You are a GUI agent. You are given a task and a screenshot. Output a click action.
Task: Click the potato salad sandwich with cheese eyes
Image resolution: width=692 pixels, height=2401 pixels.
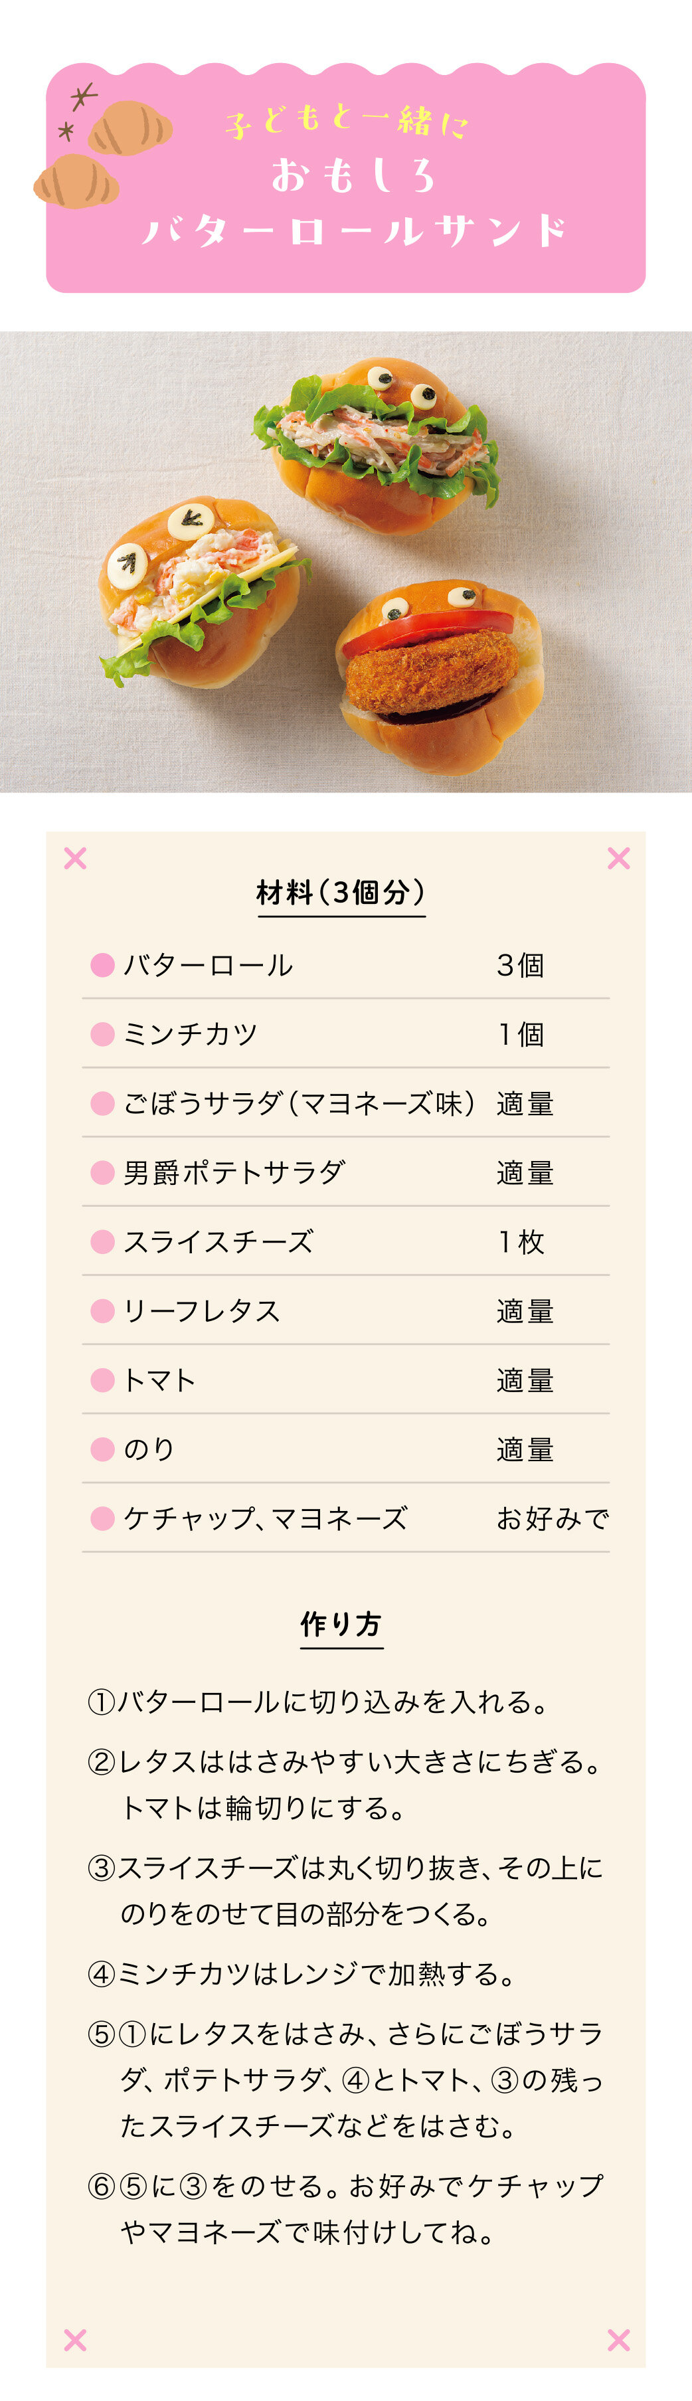tap(201, 592)
